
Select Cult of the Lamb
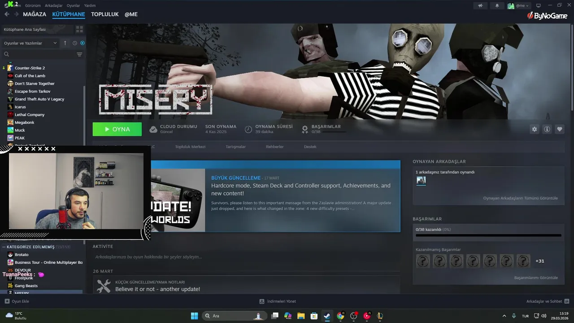point(30,76)
